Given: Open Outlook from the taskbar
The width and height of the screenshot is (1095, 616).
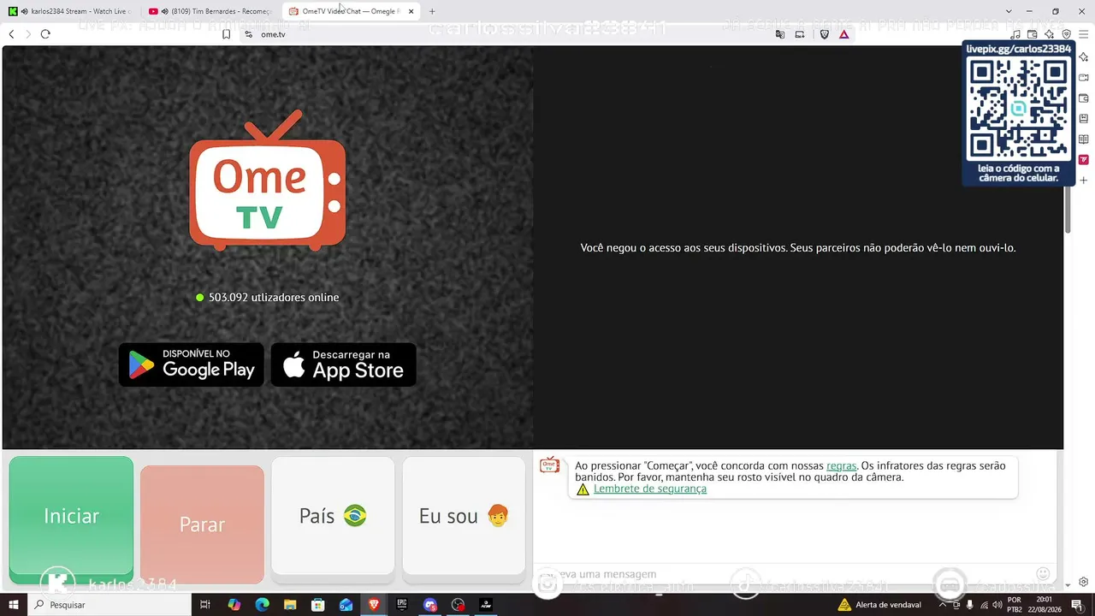Looking at the screenshot, I should (346, 605).
